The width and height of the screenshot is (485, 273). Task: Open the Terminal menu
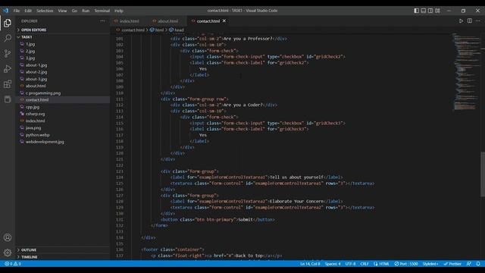tap(102, 11)
